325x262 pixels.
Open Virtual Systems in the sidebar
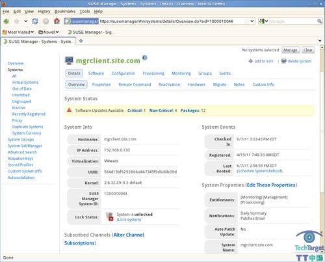pyautogui.click(x=25, y=83)
